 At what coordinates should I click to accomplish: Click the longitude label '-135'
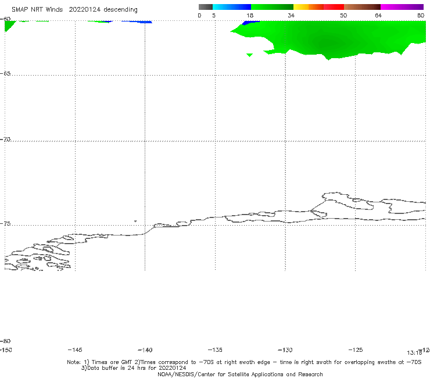click(x=215, y=350)
